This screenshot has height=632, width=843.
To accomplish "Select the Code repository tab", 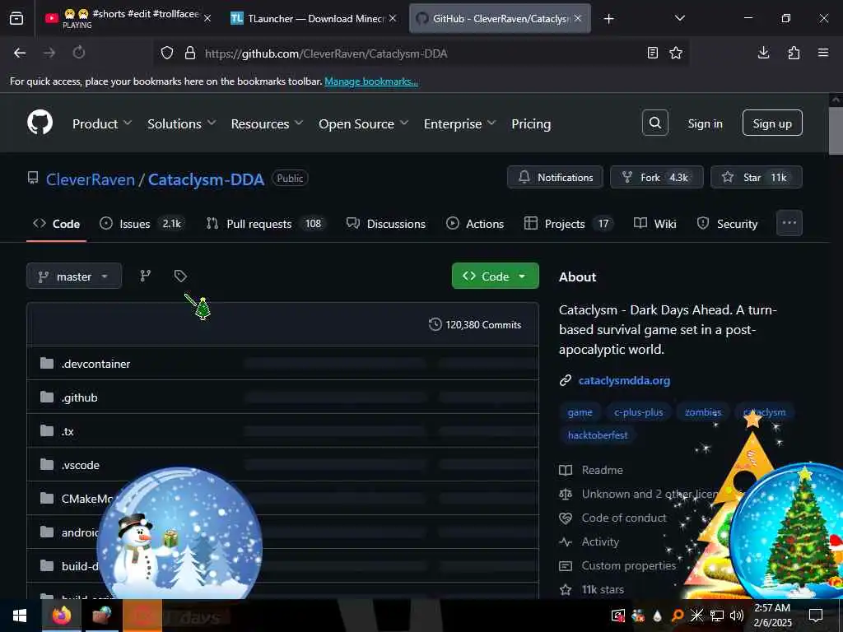I will click(57, 224).
